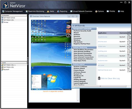Click Logoff PC command
Image resolution: width=132 pixels, height=109 pixels.
77,78
